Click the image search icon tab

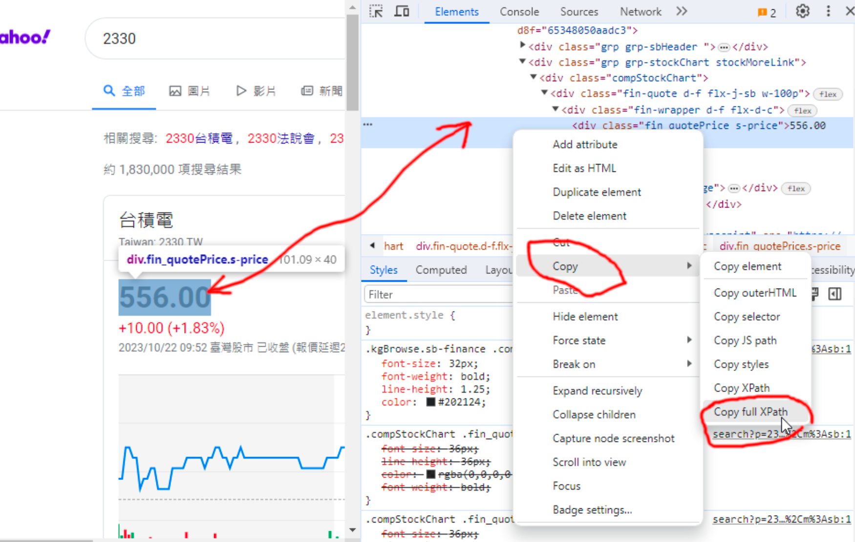pos(189,91)
